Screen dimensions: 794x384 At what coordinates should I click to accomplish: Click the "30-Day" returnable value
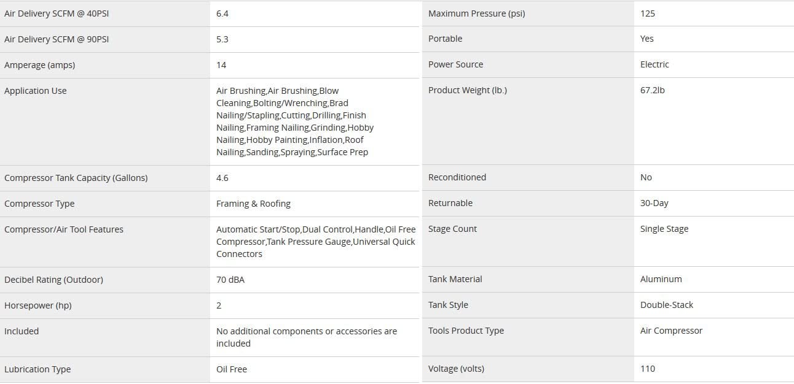click(654, 203)
